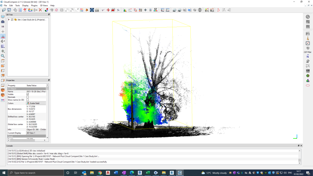The image size is (313, 176).
Task: Click the MLS toolbar icon
Action: tap(212, 10)
